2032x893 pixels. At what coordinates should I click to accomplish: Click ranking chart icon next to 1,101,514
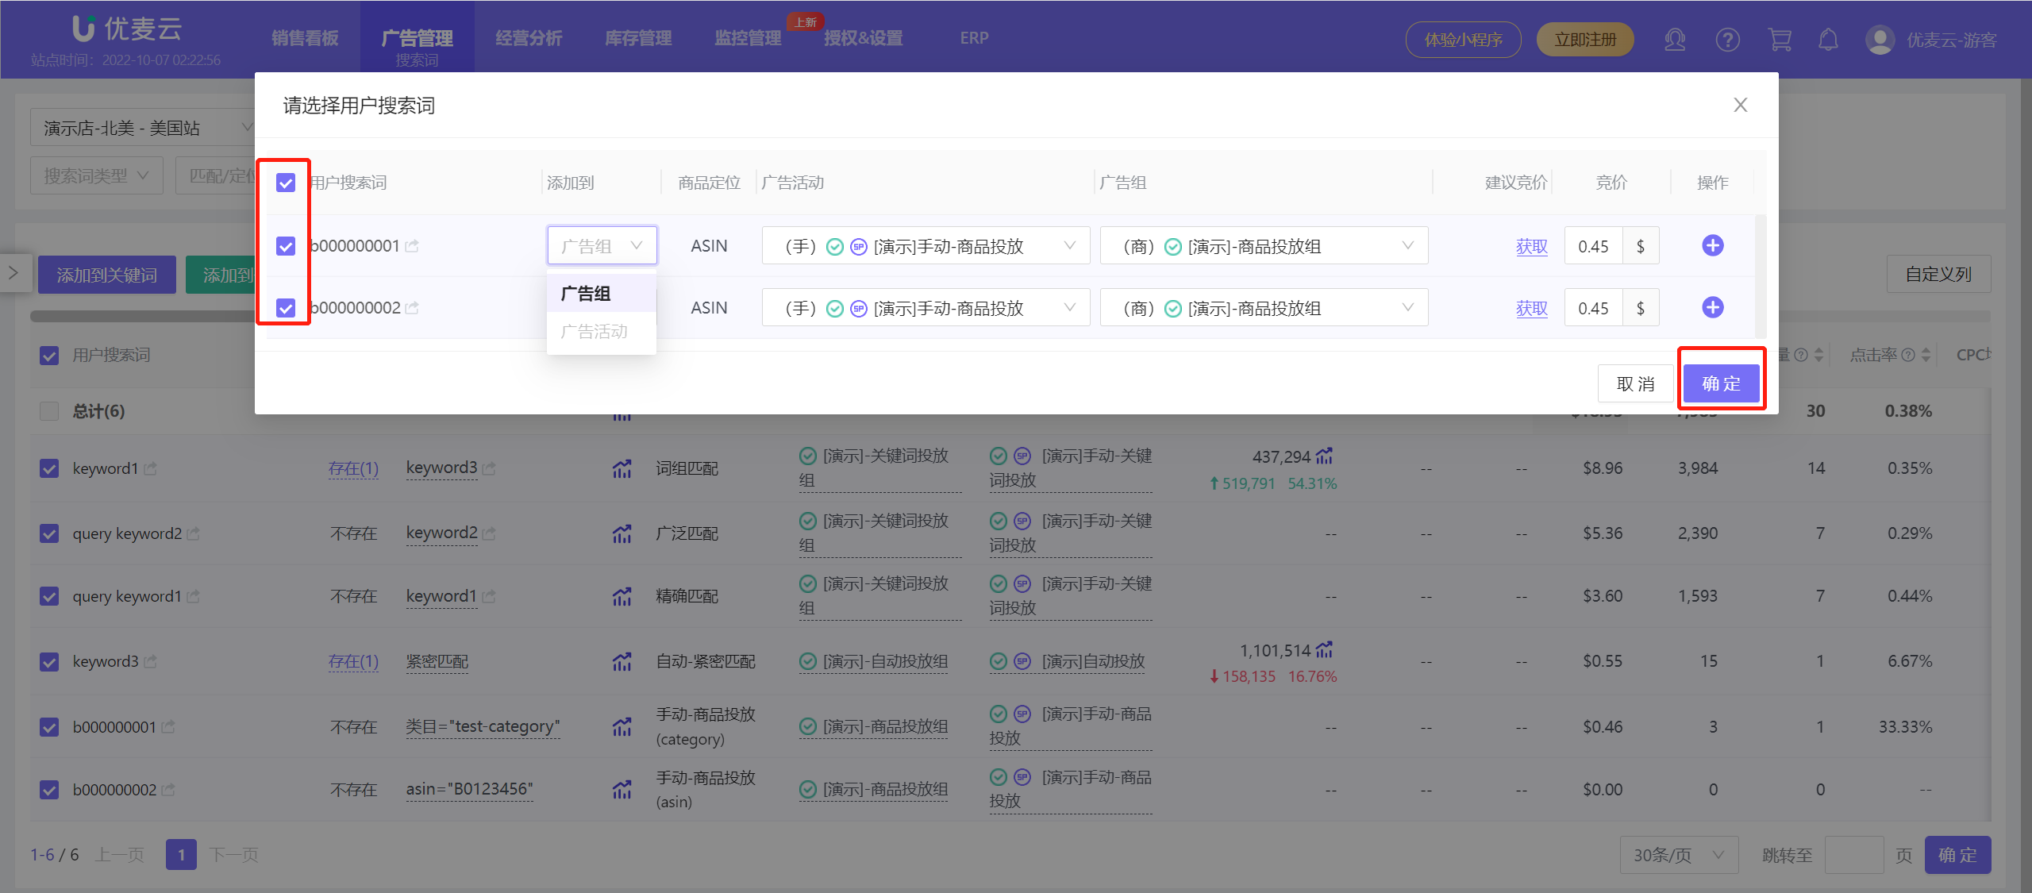point(1324,650)
